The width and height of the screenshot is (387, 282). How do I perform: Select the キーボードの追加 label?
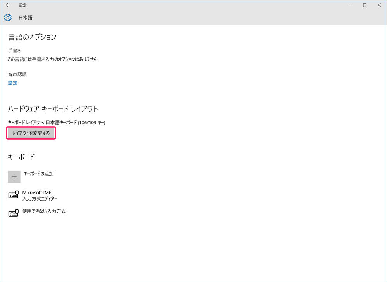point(38,174)
